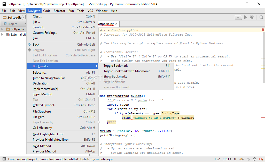Open Search Everywhere magnifier icon
Viewport: 265px width, 162px height.
coord(261,17)
